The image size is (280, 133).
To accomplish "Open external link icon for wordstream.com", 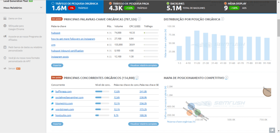I will pos(52,110).
